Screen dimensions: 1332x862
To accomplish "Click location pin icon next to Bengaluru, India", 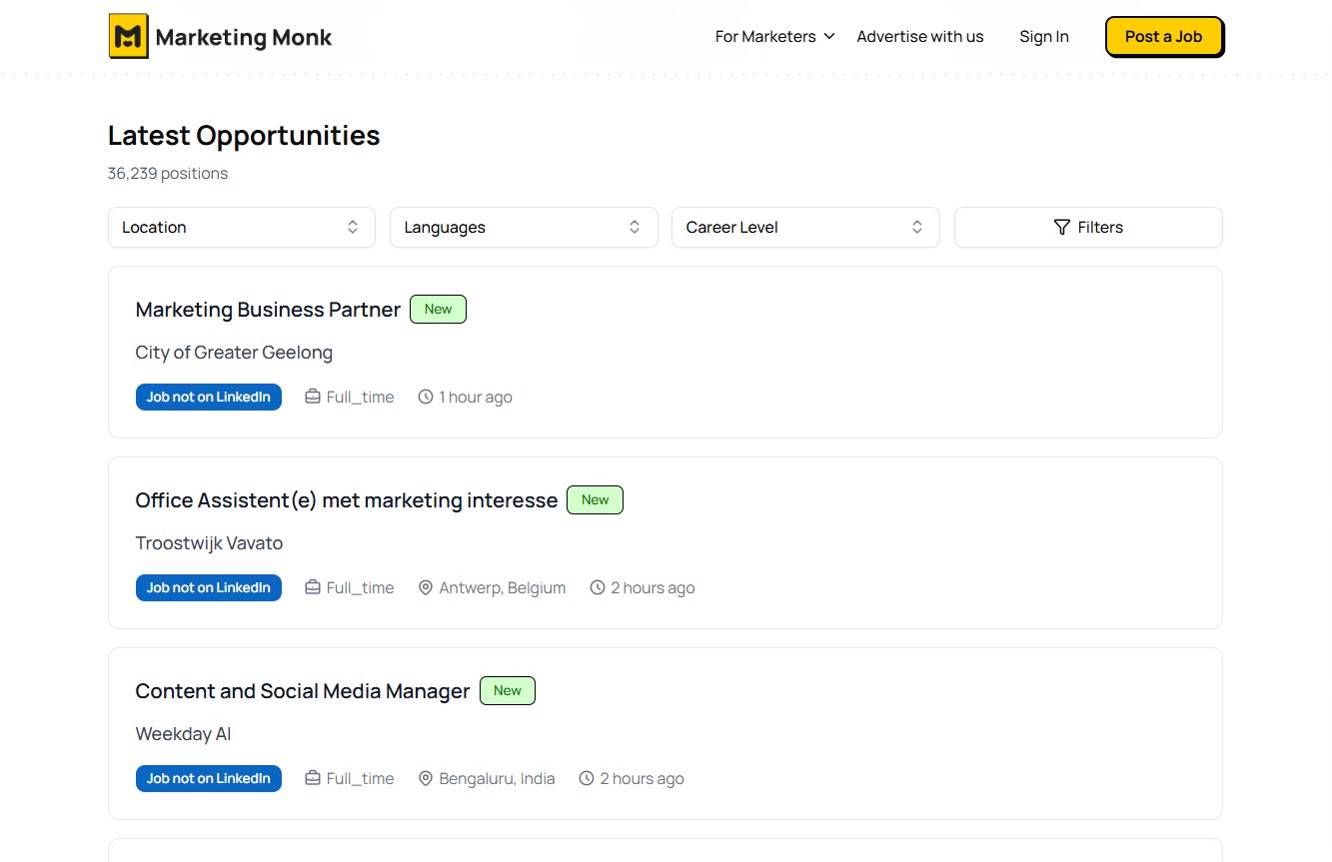I will 426,778.
